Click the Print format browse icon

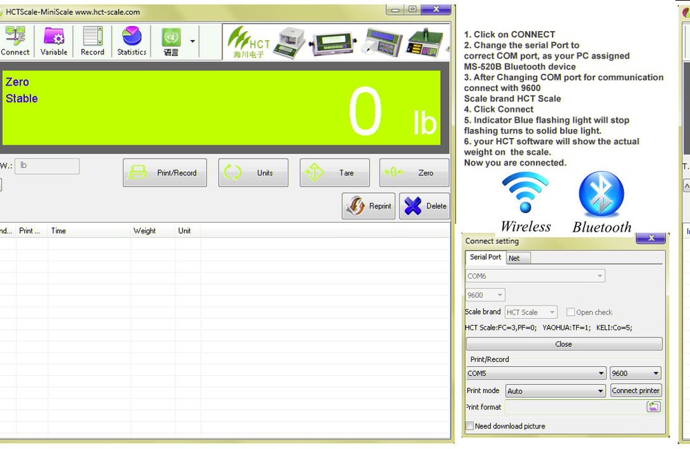[653, 407]
